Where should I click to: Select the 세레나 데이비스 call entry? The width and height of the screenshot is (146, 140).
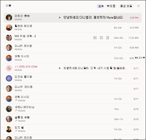click(x=73, y=109)
